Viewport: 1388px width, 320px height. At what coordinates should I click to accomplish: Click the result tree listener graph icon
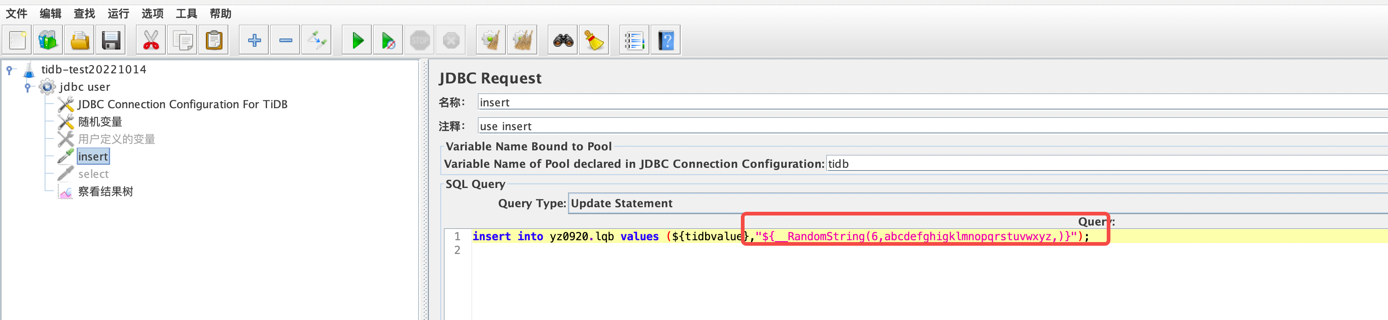[x=66, y=192]
